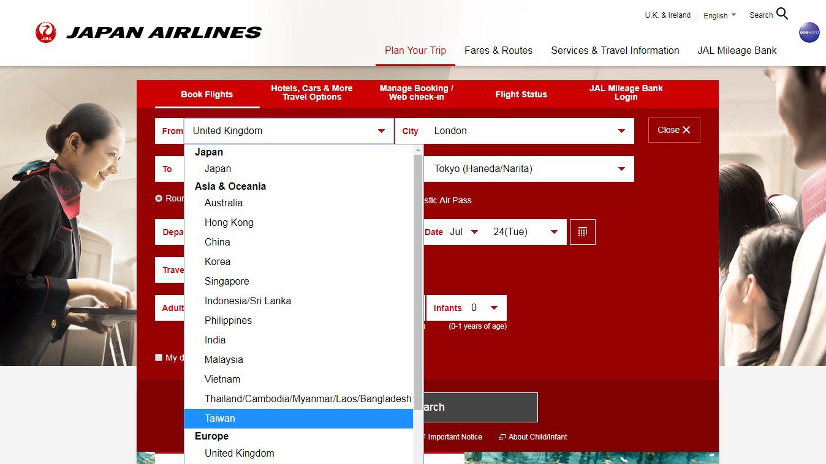Open Manage Booking / Web check-in tab
Screen dimensions: 826x464
click(416, 93)
